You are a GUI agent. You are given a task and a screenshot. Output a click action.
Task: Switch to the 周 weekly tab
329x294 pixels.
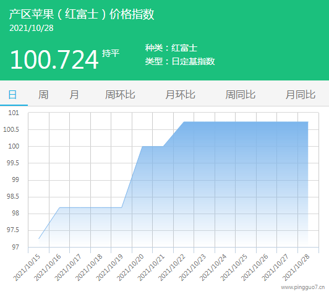click(x=43, y=95)
